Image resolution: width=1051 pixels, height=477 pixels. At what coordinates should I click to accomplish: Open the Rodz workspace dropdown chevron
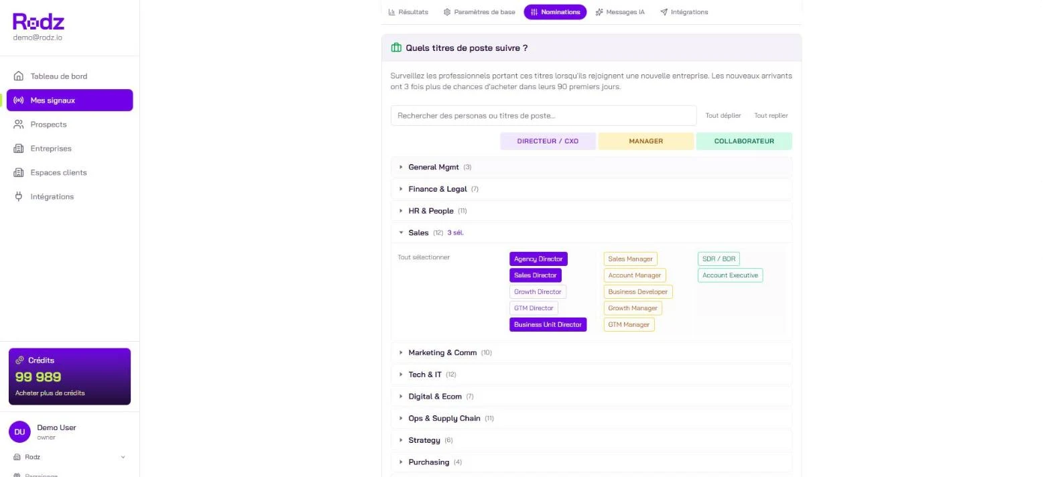click(x=123, y=458)
